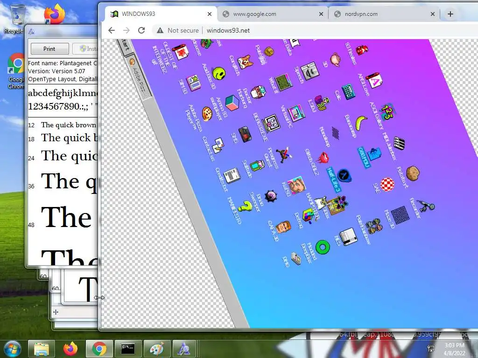This screenshot has width=478, height=358.
Task: Open the Defrag colorful blocks icon
Action: [309, 215]
